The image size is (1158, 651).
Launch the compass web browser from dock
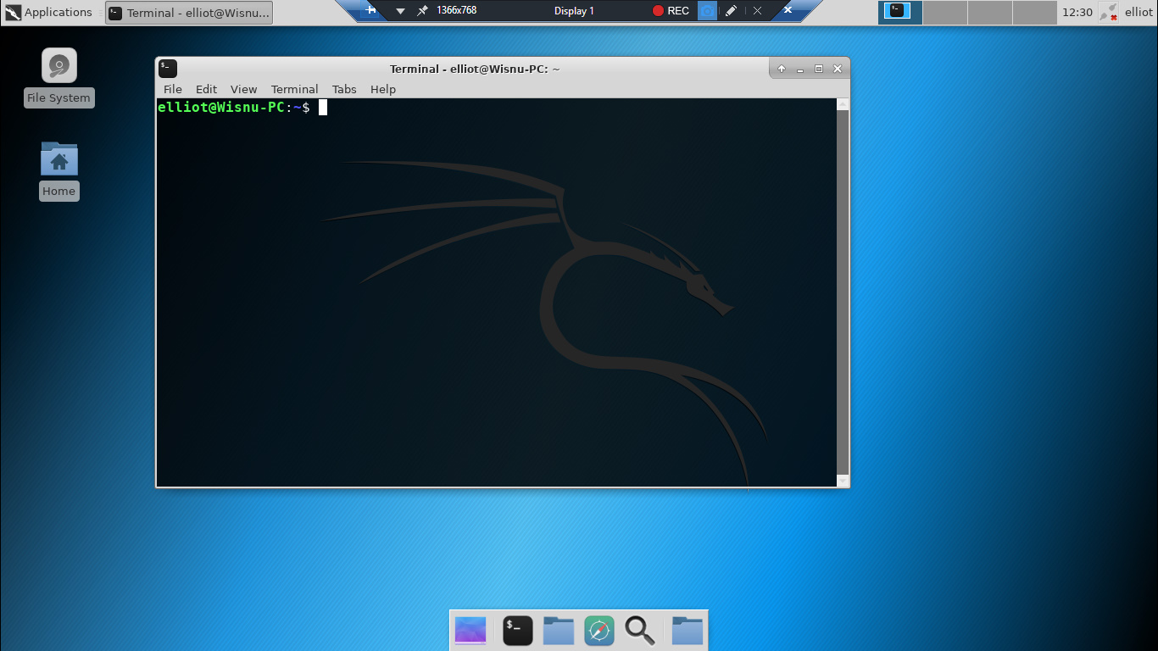[599, 631]
